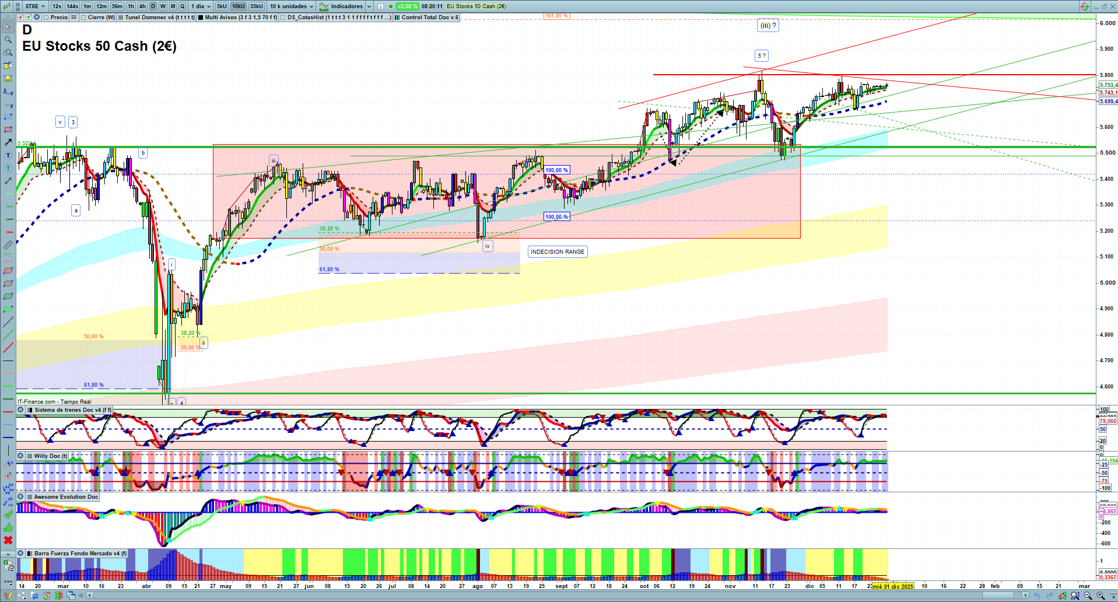Select the ruler measurement tool
This screenshot has width=1118, height=602.
pyautogui.click(x=8, y=246)
